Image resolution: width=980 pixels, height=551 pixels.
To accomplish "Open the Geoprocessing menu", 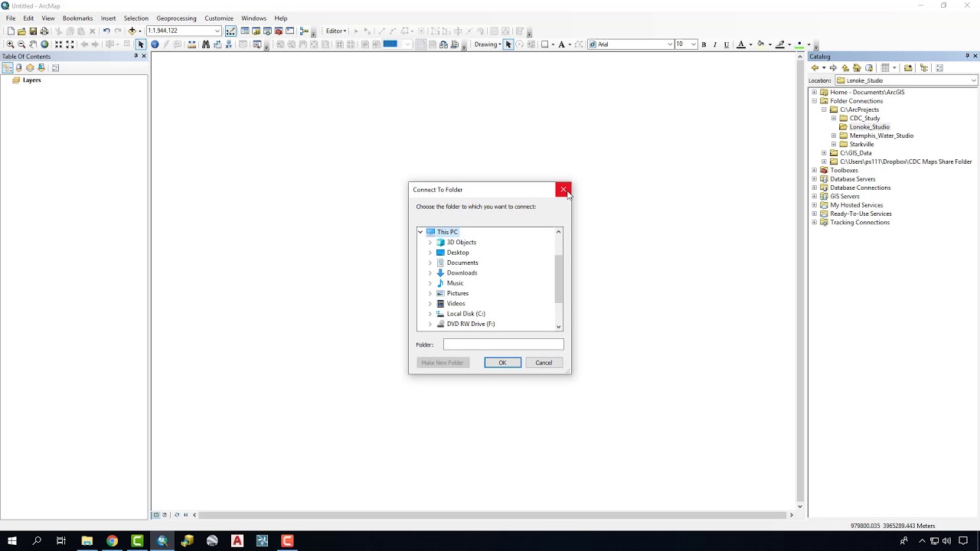I will pyautogui.click(x=176, y=18).
